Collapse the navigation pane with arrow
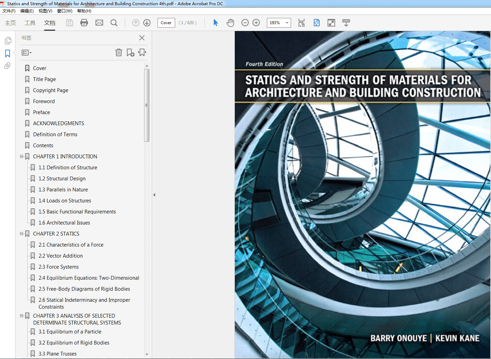This screenshot has height=359, width=491. click(154, 195)
